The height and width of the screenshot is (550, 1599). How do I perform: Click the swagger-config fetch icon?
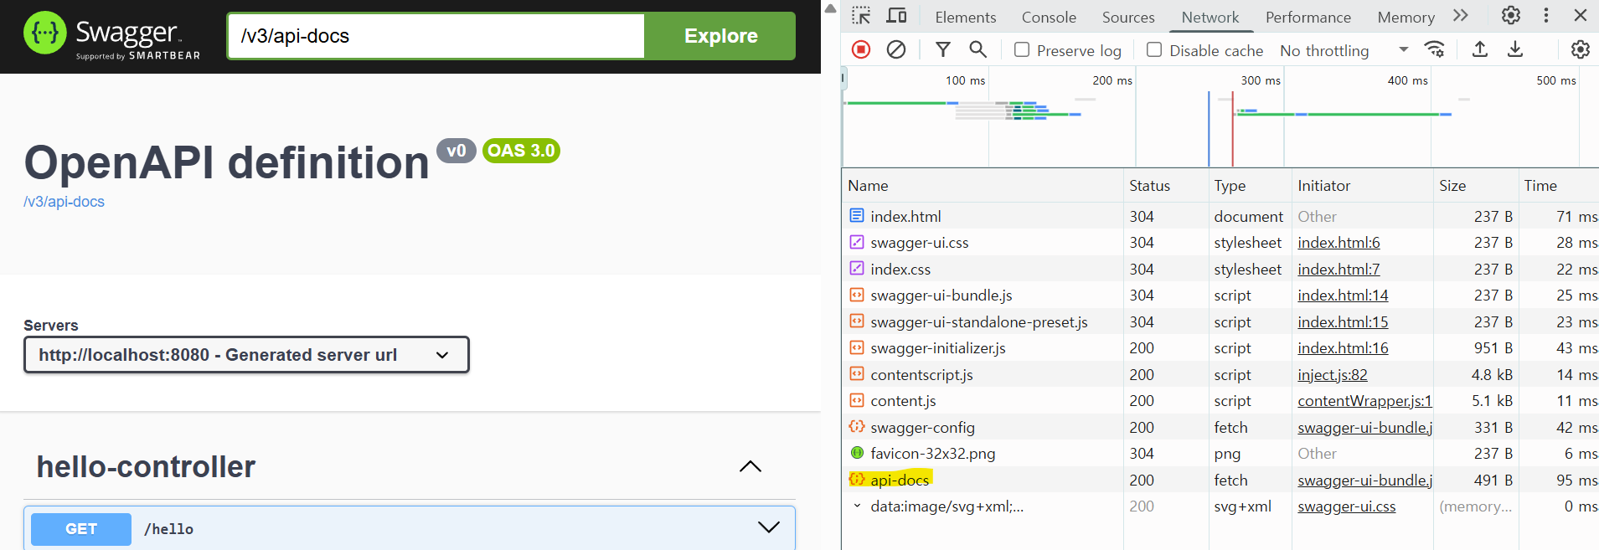pos(857,427)
